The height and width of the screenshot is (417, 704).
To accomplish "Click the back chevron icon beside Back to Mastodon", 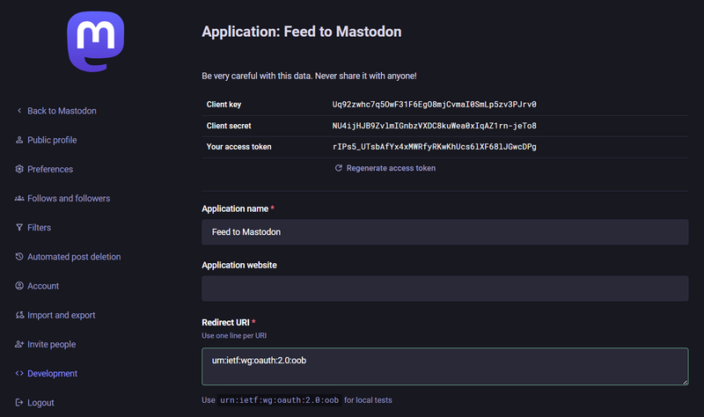I will point(19,111).
